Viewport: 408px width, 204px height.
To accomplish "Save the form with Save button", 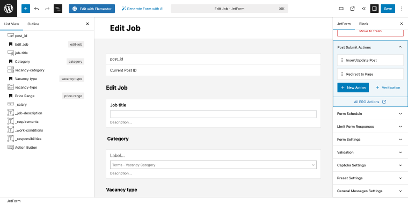I will coord(388,9).
